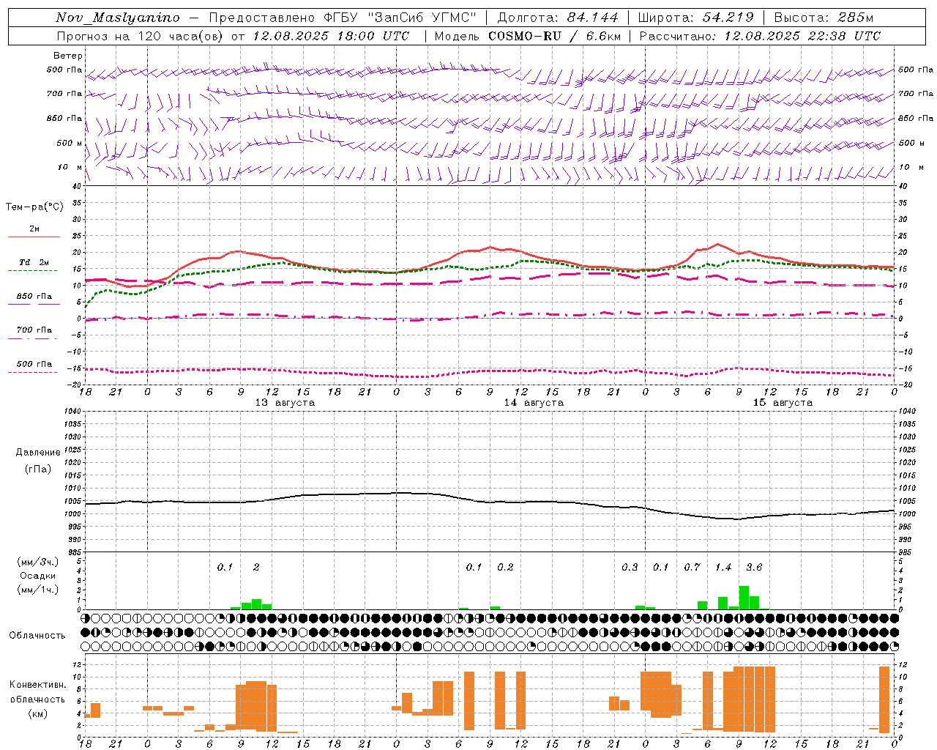Screen dimensions: 937x750
Task: Select the Тем-ра(°C) temperature axis title
Action: click(34, 207)
